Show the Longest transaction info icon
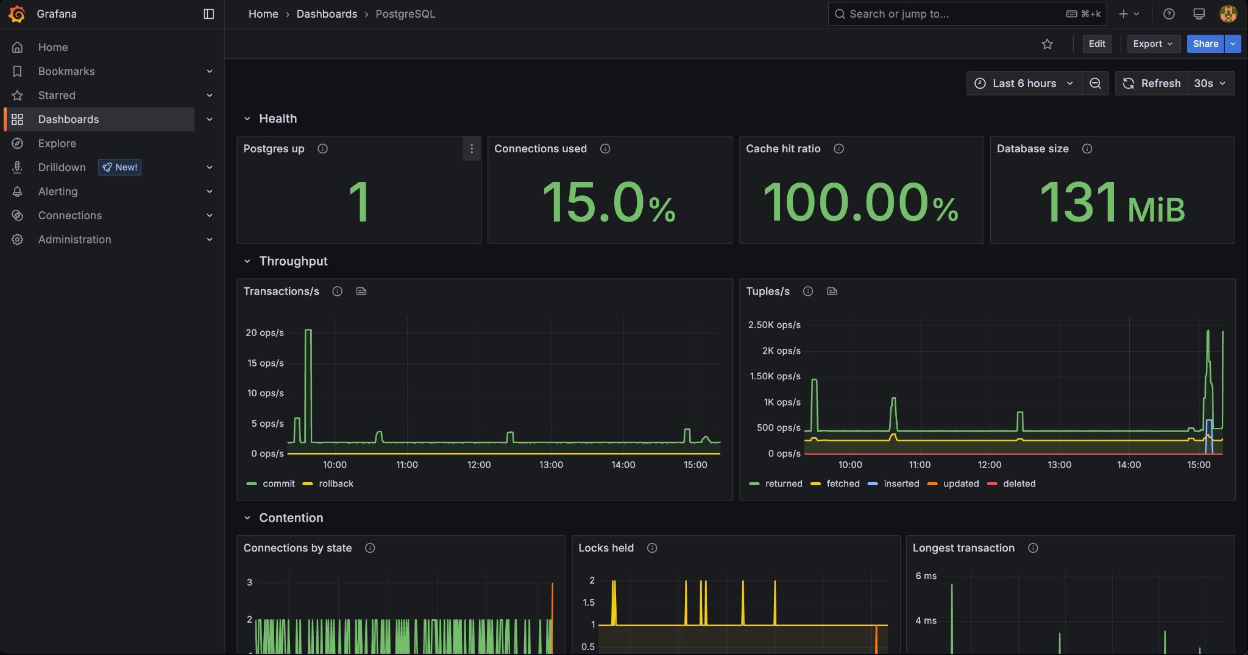Screen dimensions: 1248x655 1032,548
